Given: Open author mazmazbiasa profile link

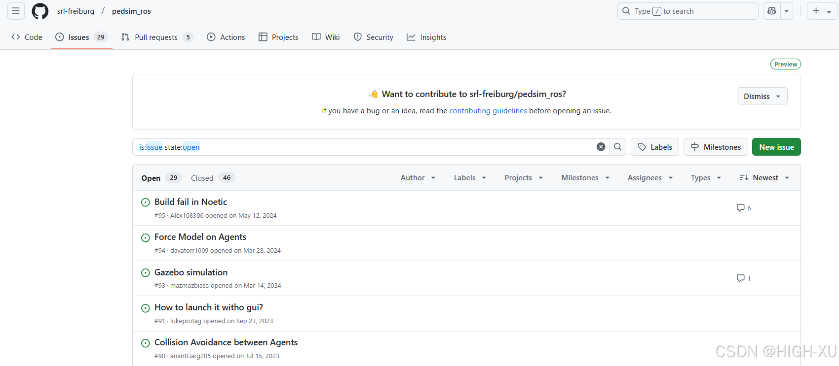Looking at the screenshot, I should 190,286.
